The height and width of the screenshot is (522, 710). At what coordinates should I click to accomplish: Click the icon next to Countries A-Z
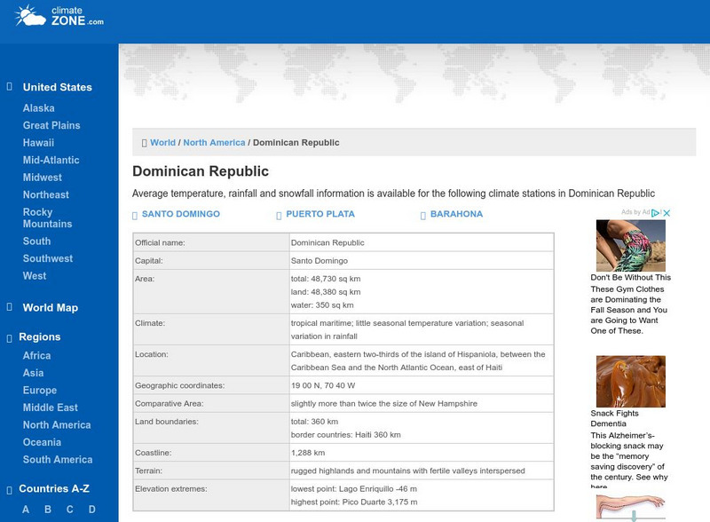[x=10, y=489]
